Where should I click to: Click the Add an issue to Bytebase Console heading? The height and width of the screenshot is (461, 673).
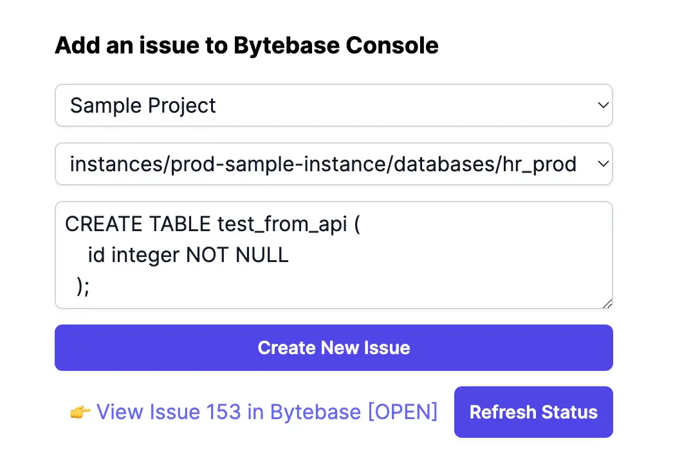(x=246, y=46)
